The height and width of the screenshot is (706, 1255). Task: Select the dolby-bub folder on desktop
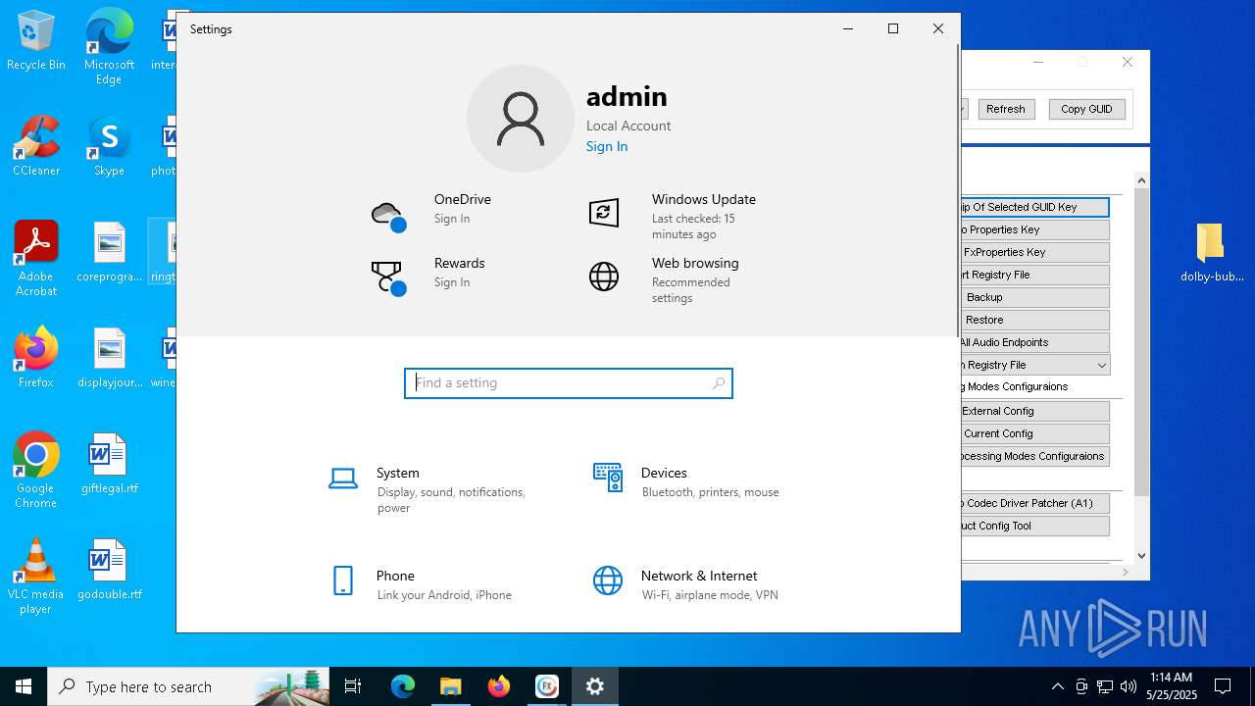click(1211, 252)
